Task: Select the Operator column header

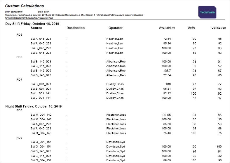Action: 116,28
